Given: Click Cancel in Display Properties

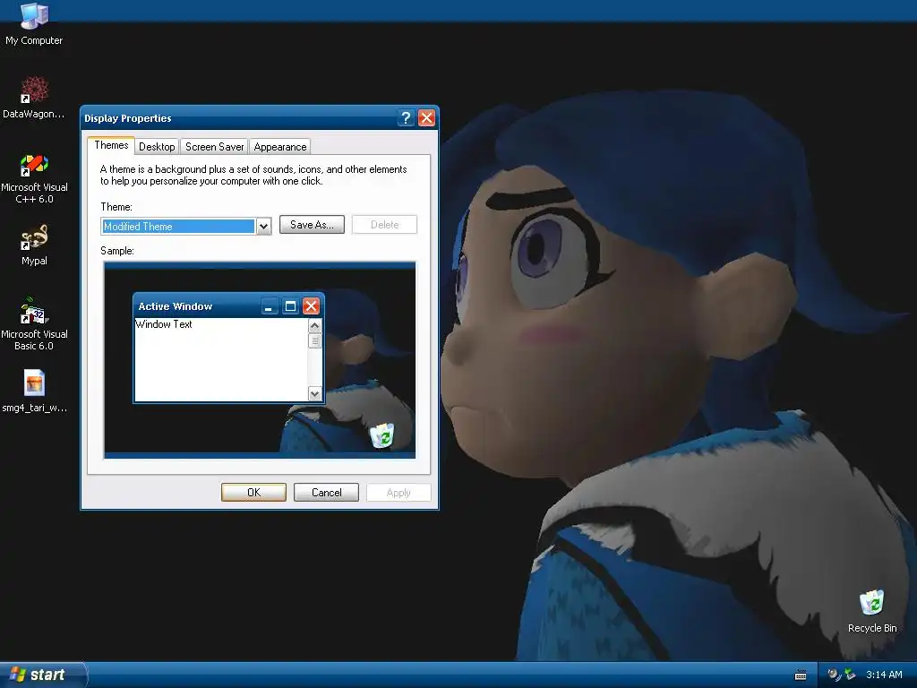Looking at the screenshot, I should (326, 493).
